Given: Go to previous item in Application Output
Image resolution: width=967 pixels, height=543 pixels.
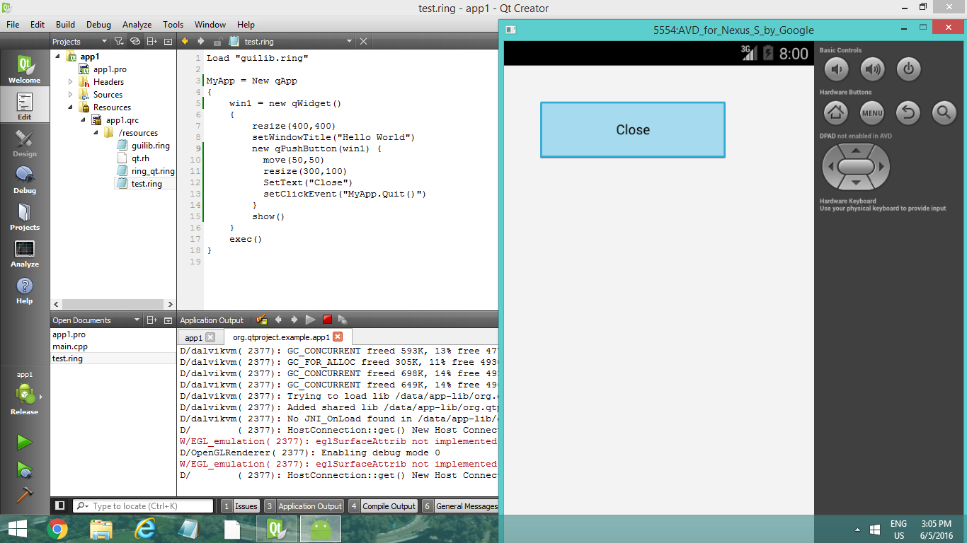Looking at the screenshot, I should point(278,320).
